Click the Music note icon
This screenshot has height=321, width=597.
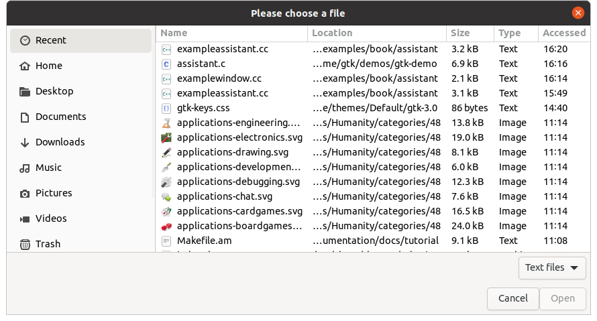pos(25,168)
